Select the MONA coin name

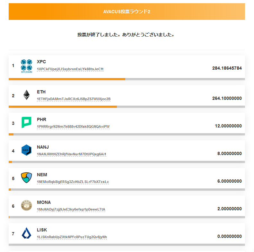point(44,202)
